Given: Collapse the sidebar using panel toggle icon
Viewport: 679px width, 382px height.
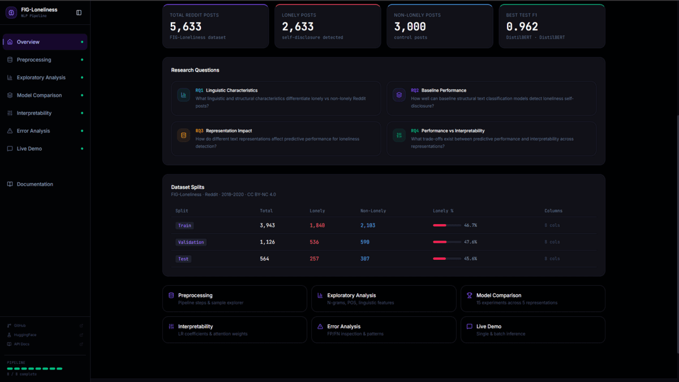Looking at the screenshot, I should [79, 12].
